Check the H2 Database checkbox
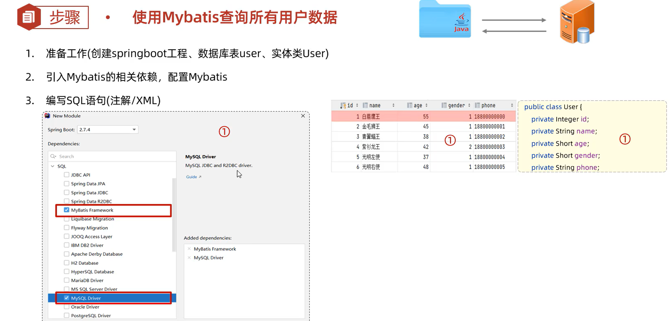This screenshot has width=672, height=321. [67, 263]
